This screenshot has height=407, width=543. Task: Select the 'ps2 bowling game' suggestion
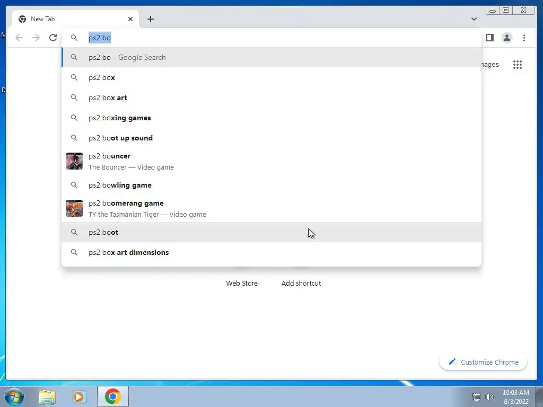click(x=271, y=185)
